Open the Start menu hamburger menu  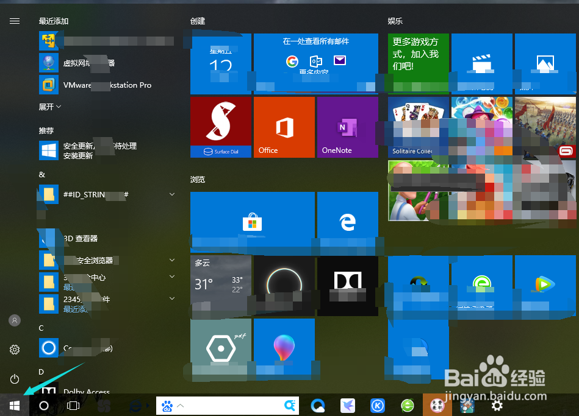(14, 20)
